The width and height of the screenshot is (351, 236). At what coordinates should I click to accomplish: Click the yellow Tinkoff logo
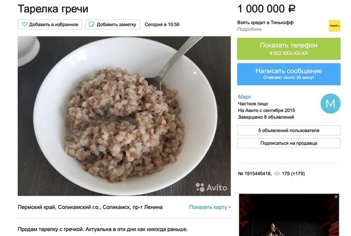(334, 26)
